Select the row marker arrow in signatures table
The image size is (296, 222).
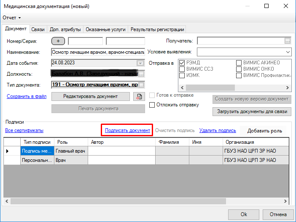pos(7,151)
